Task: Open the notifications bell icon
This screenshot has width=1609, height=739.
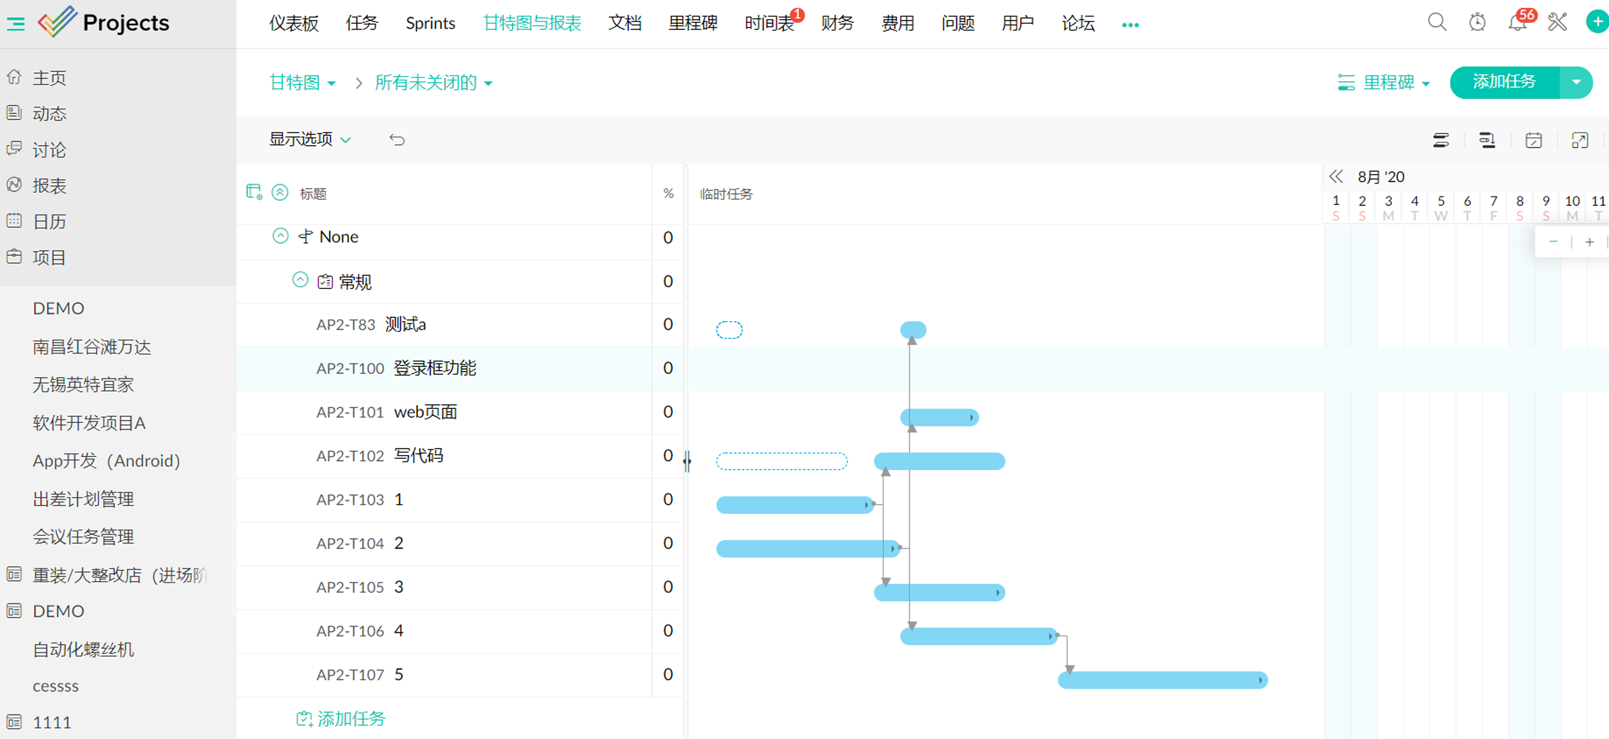Action: point(1517,22)
